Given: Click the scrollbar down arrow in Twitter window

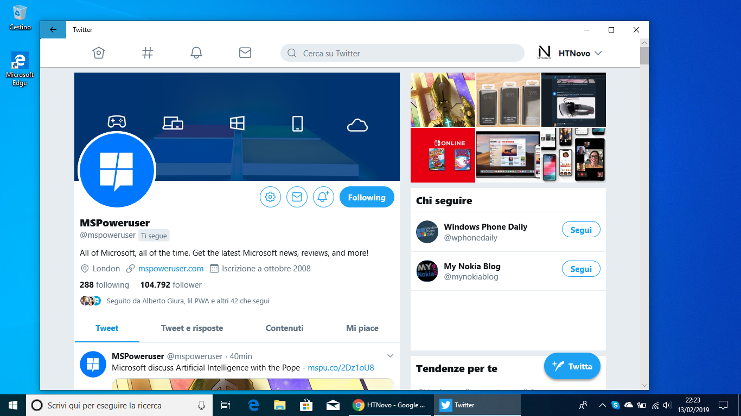Looking at the screenshot, I should click(x=644, y=386).
